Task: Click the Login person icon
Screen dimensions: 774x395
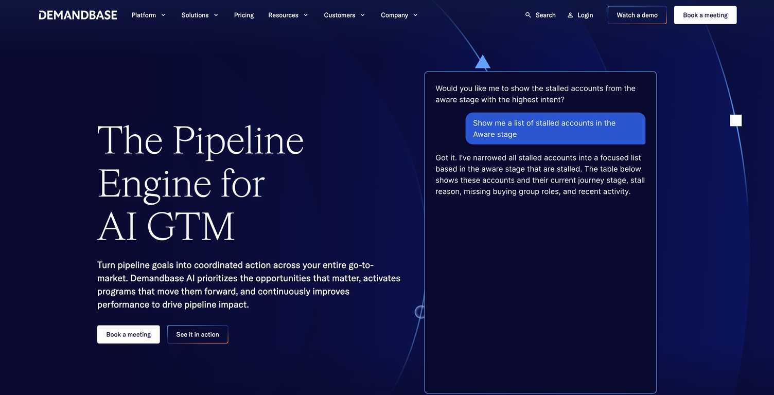Action: pyautogui.click(x=570, y=15)
